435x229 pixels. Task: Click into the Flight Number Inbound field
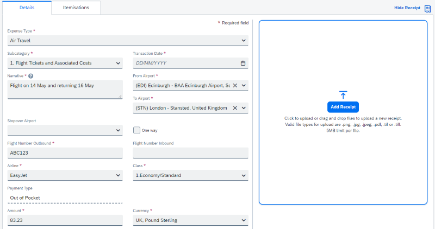coord(190,153)
